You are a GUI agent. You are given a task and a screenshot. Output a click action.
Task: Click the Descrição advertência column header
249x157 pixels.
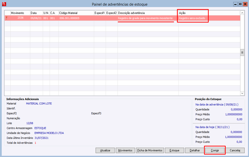(148, 13)
